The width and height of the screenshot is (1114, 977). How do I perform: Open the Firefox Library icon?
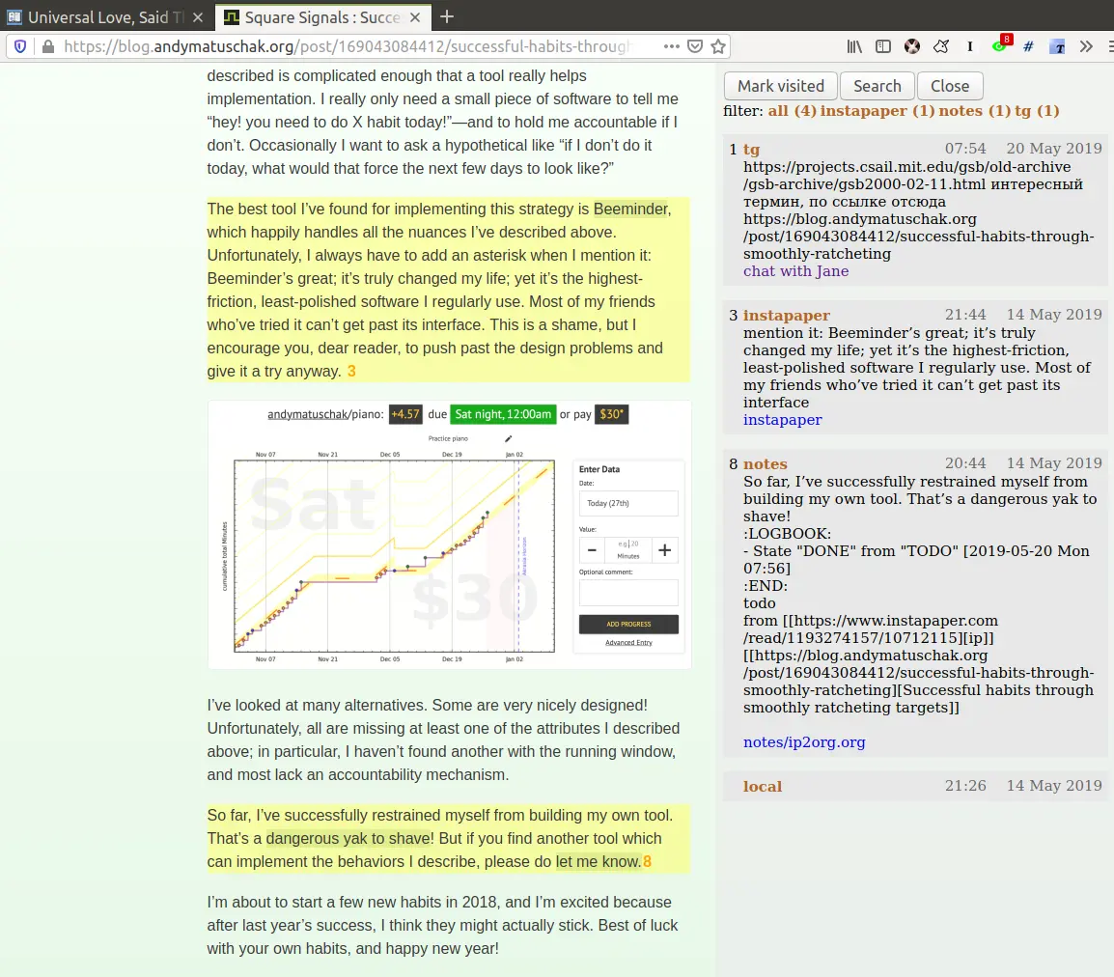[x=854, y=46]
